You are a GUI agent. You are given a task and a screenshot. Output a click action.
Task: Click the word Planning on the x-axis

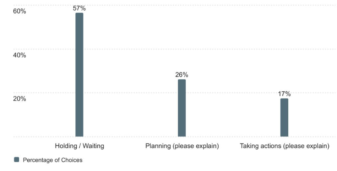pyautogui.click(x=158, y=146)
